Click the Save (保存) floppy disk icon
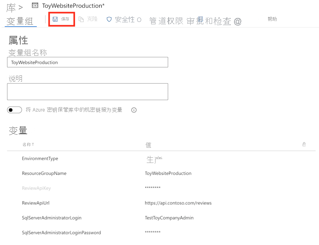 (x=55, y=19)
